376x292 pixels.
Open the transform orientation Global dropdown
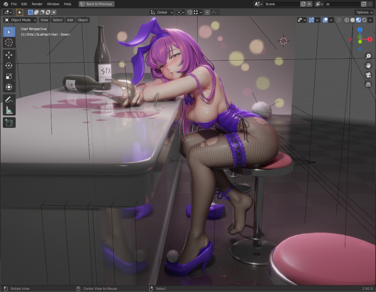[161, 12]
